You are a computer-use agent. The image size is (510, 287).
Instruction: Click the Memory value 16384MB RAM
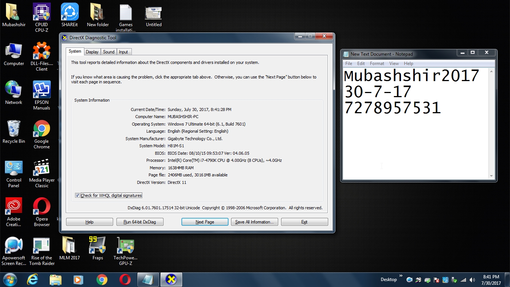point(181,168)
